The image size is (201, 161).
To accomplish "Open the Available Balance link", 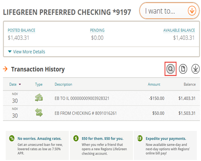I will (179, 30).
